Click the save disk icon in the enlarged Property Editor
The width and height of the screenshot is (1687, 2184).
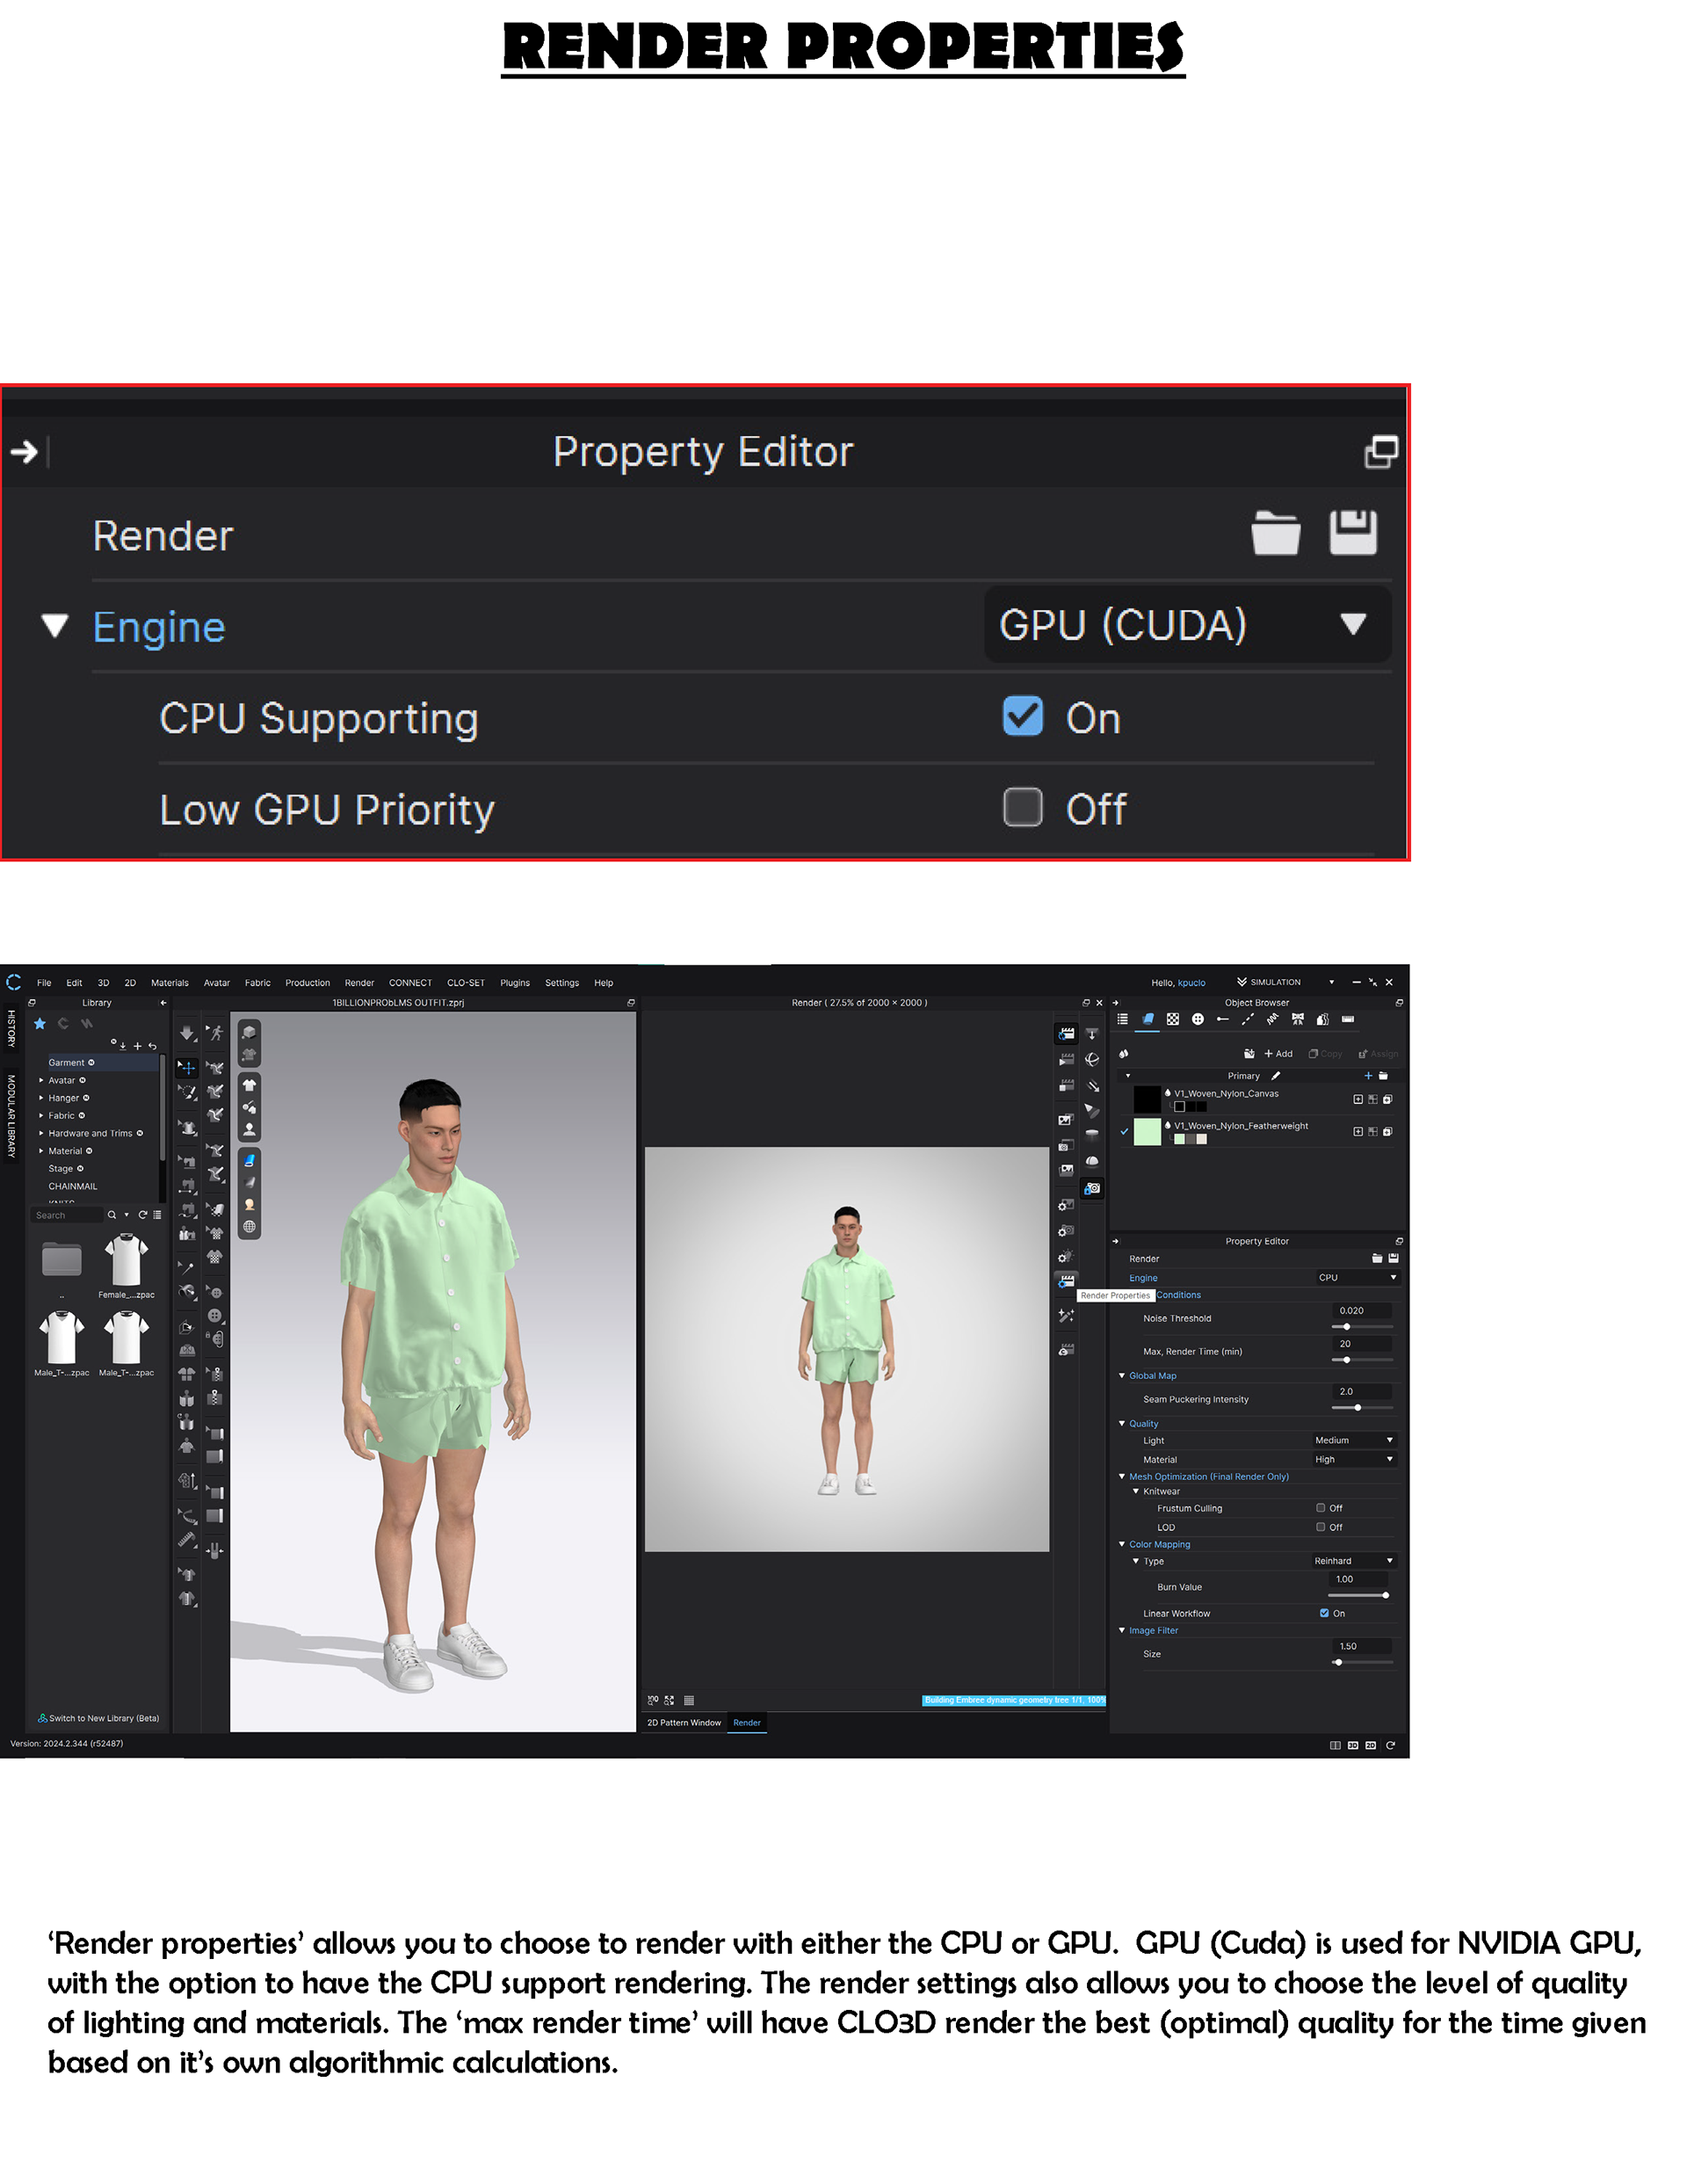(1352, 532)
